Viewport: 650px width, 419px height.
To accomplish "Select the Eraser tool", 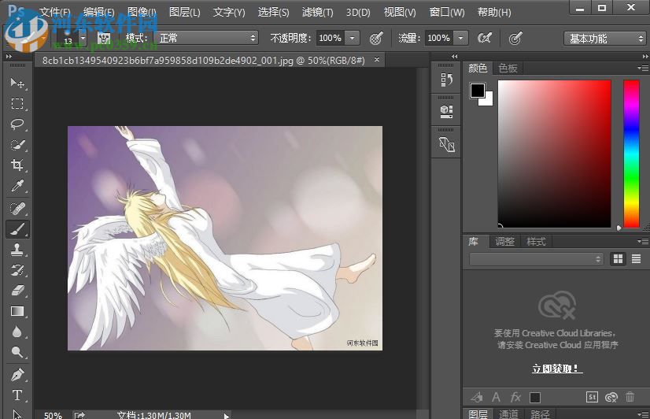I will [x=17, y=291].
